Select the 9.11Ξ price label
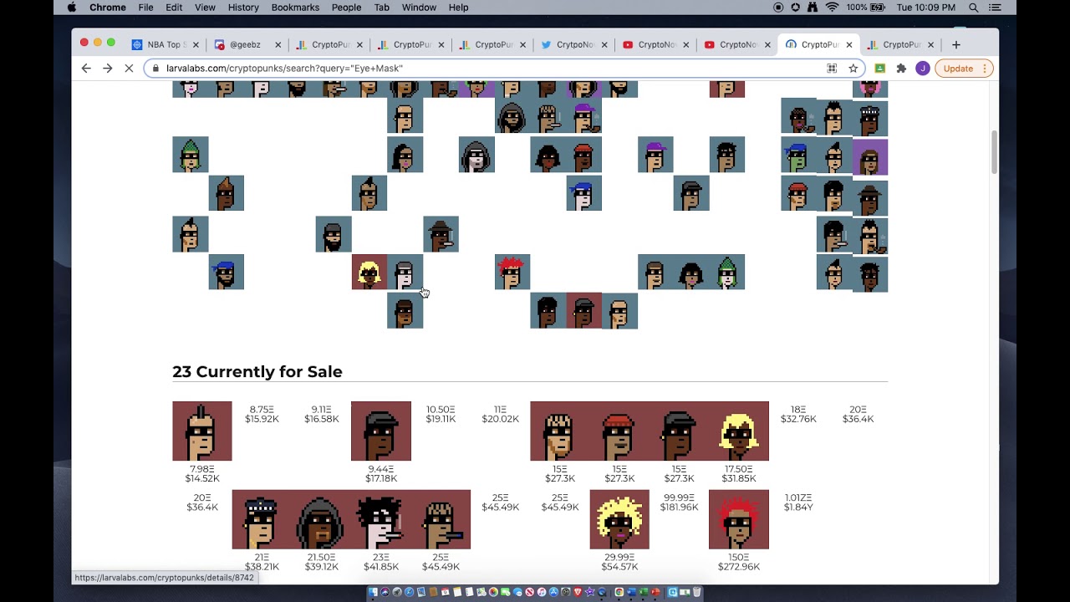 [321, 415]
